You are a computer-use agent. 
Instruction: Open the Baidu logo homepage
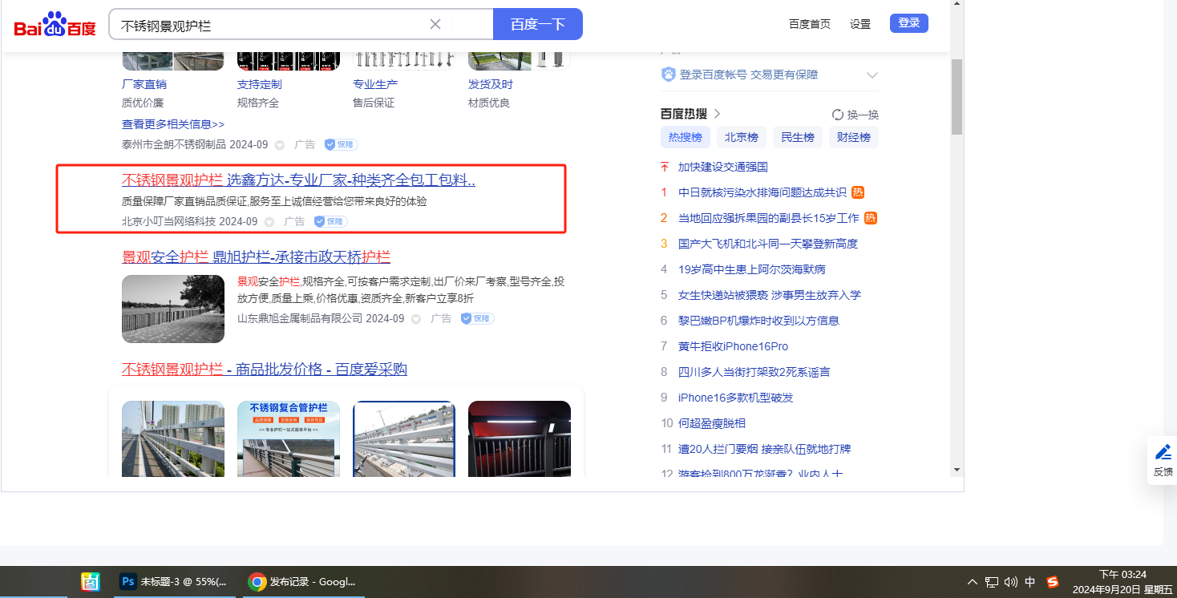click(55, 25)
